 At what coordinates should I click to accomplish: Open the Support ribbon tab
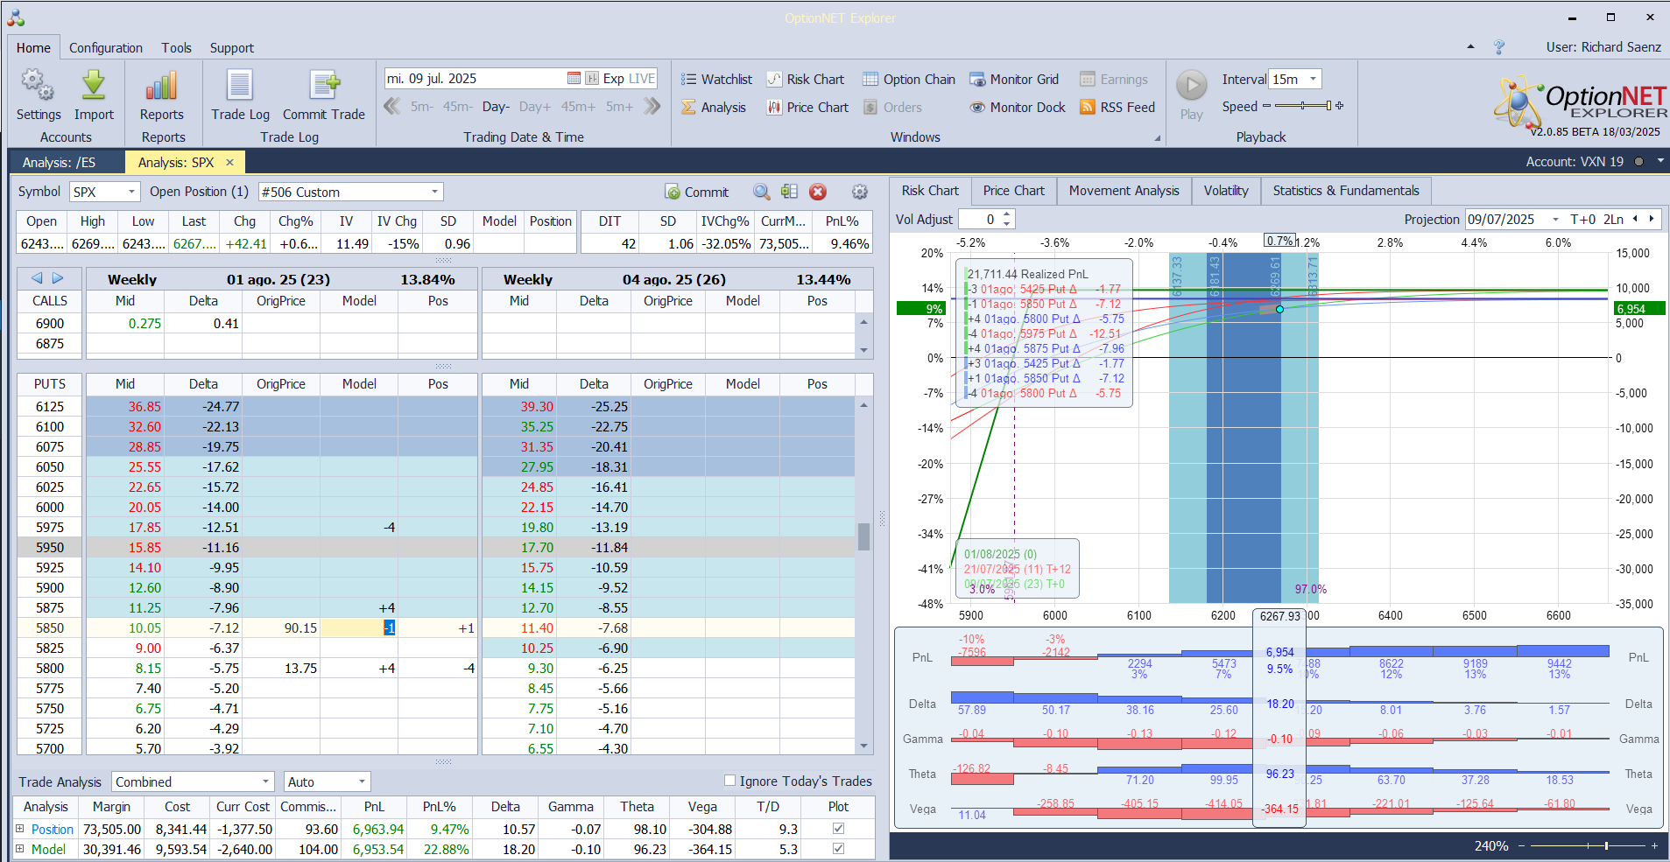coord(232,48)
